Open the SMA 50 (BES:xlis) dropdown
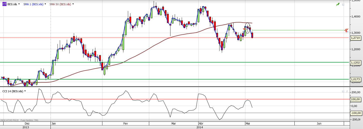 pos(73,4)
